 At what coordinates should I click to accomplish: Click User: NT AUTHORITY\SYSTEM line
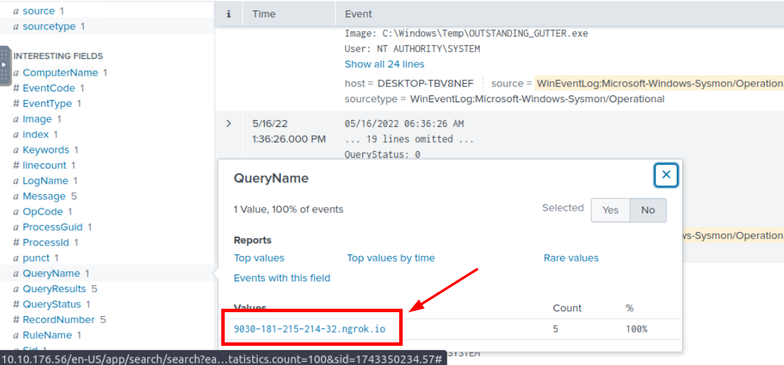coord(412,49)
